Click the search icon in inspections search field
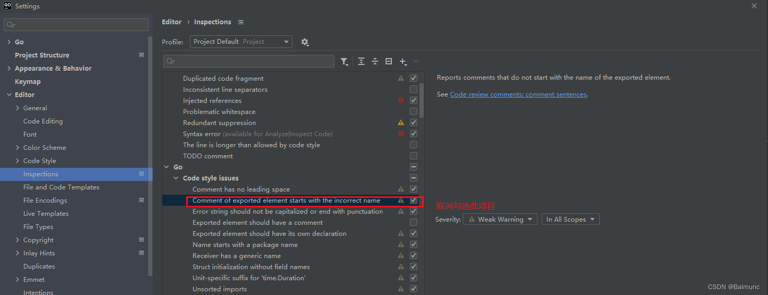The height and width of the screenshot is (295, 768). [x=171, y=62]
